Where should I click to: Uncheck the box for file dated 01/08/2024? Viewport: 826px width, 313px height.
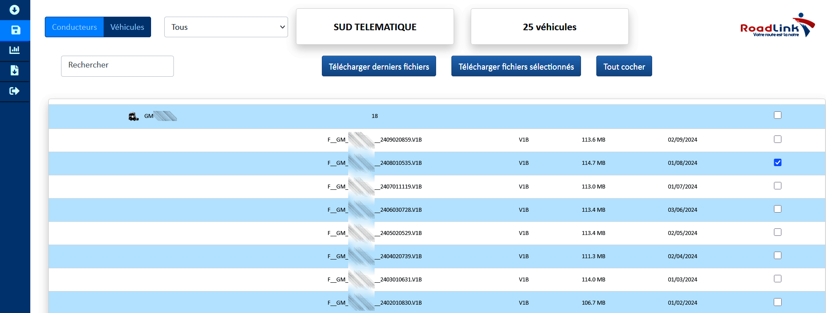tap(778, 163)
